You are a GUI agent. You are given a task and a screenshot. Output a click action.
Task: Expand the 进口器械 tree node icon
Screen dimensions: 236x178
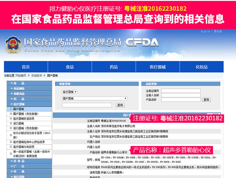click(x=11, y=123)
